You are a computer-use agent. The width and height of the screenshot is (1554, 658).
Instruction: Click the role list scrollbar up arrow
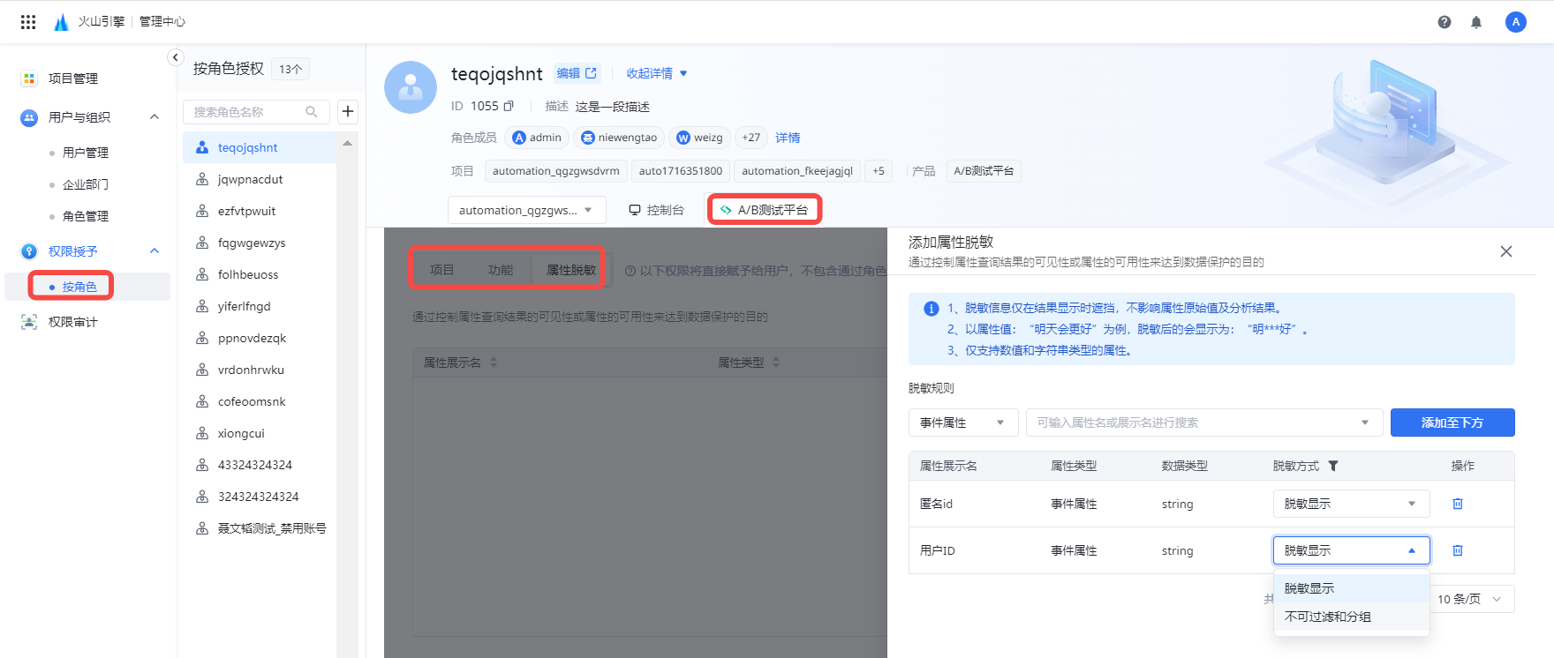coord(347,143)
